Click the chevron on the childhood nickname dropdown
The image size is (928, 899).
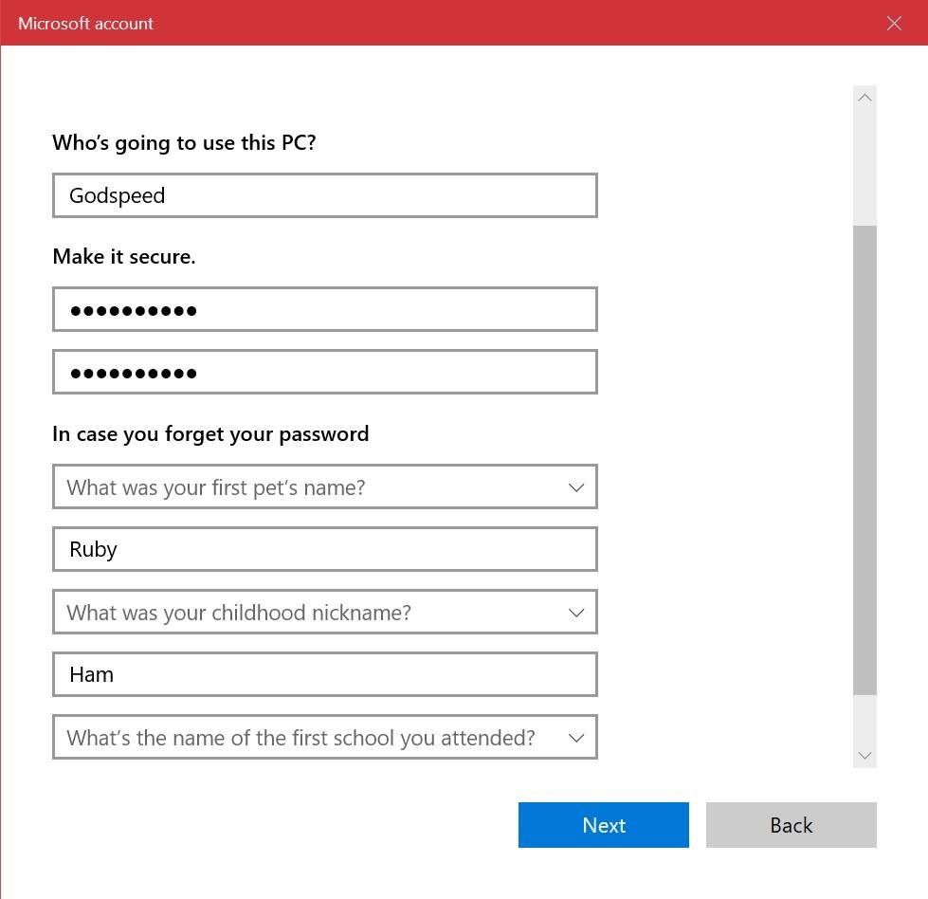576,612
